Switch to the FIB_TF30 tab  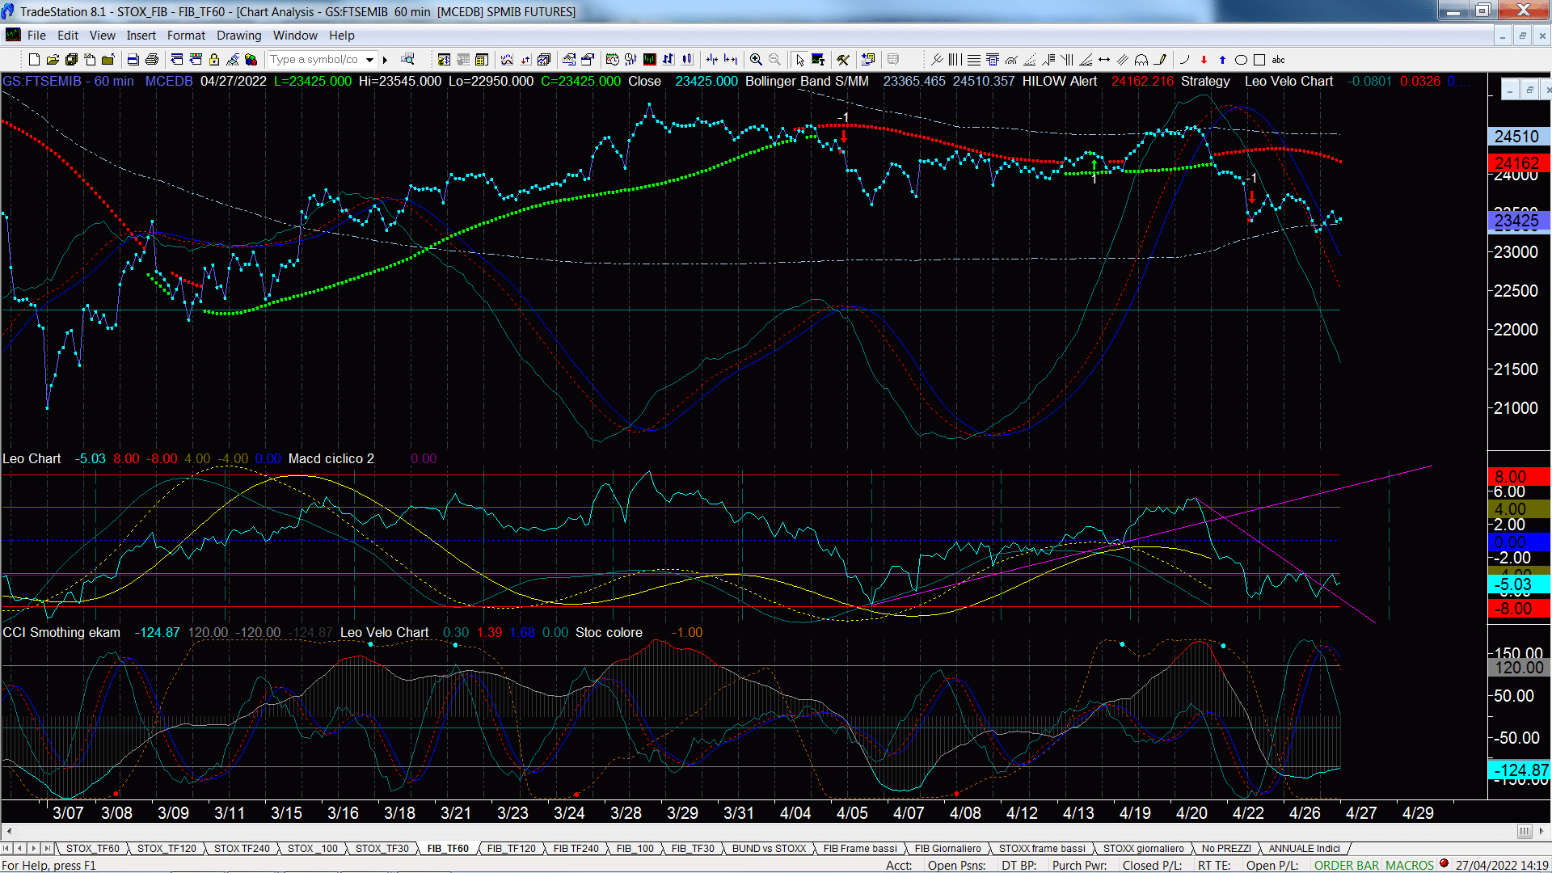click(693, 849)
